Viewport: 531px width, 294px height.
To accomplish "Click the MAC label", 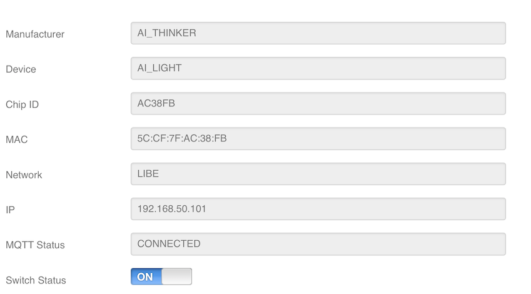I will (x=17, y=139).
